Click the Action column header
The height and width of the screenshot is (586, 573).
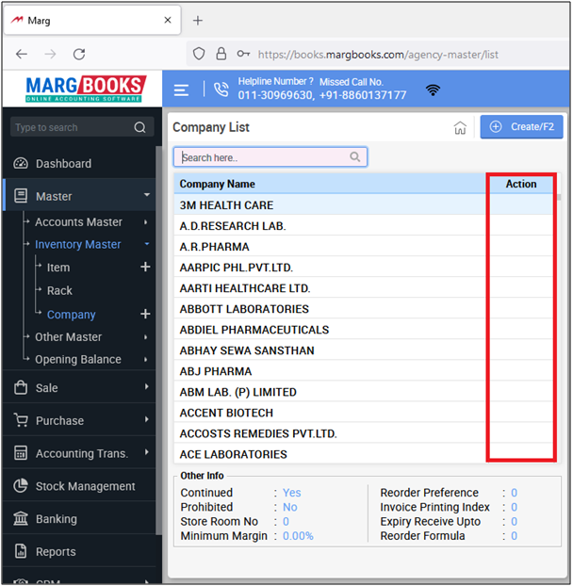click(x=521, y=185)
